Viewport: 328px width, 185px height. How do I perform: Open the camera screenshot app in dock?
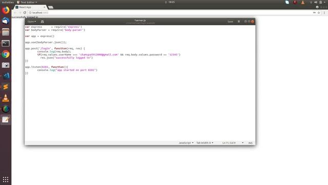click(6, 65)
